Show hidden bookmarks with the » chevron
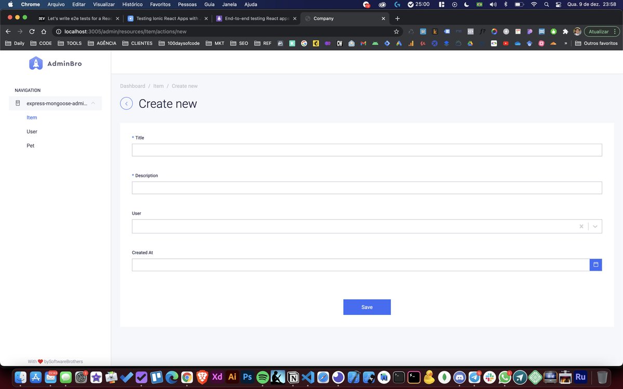623x389 pixels. 565,43
